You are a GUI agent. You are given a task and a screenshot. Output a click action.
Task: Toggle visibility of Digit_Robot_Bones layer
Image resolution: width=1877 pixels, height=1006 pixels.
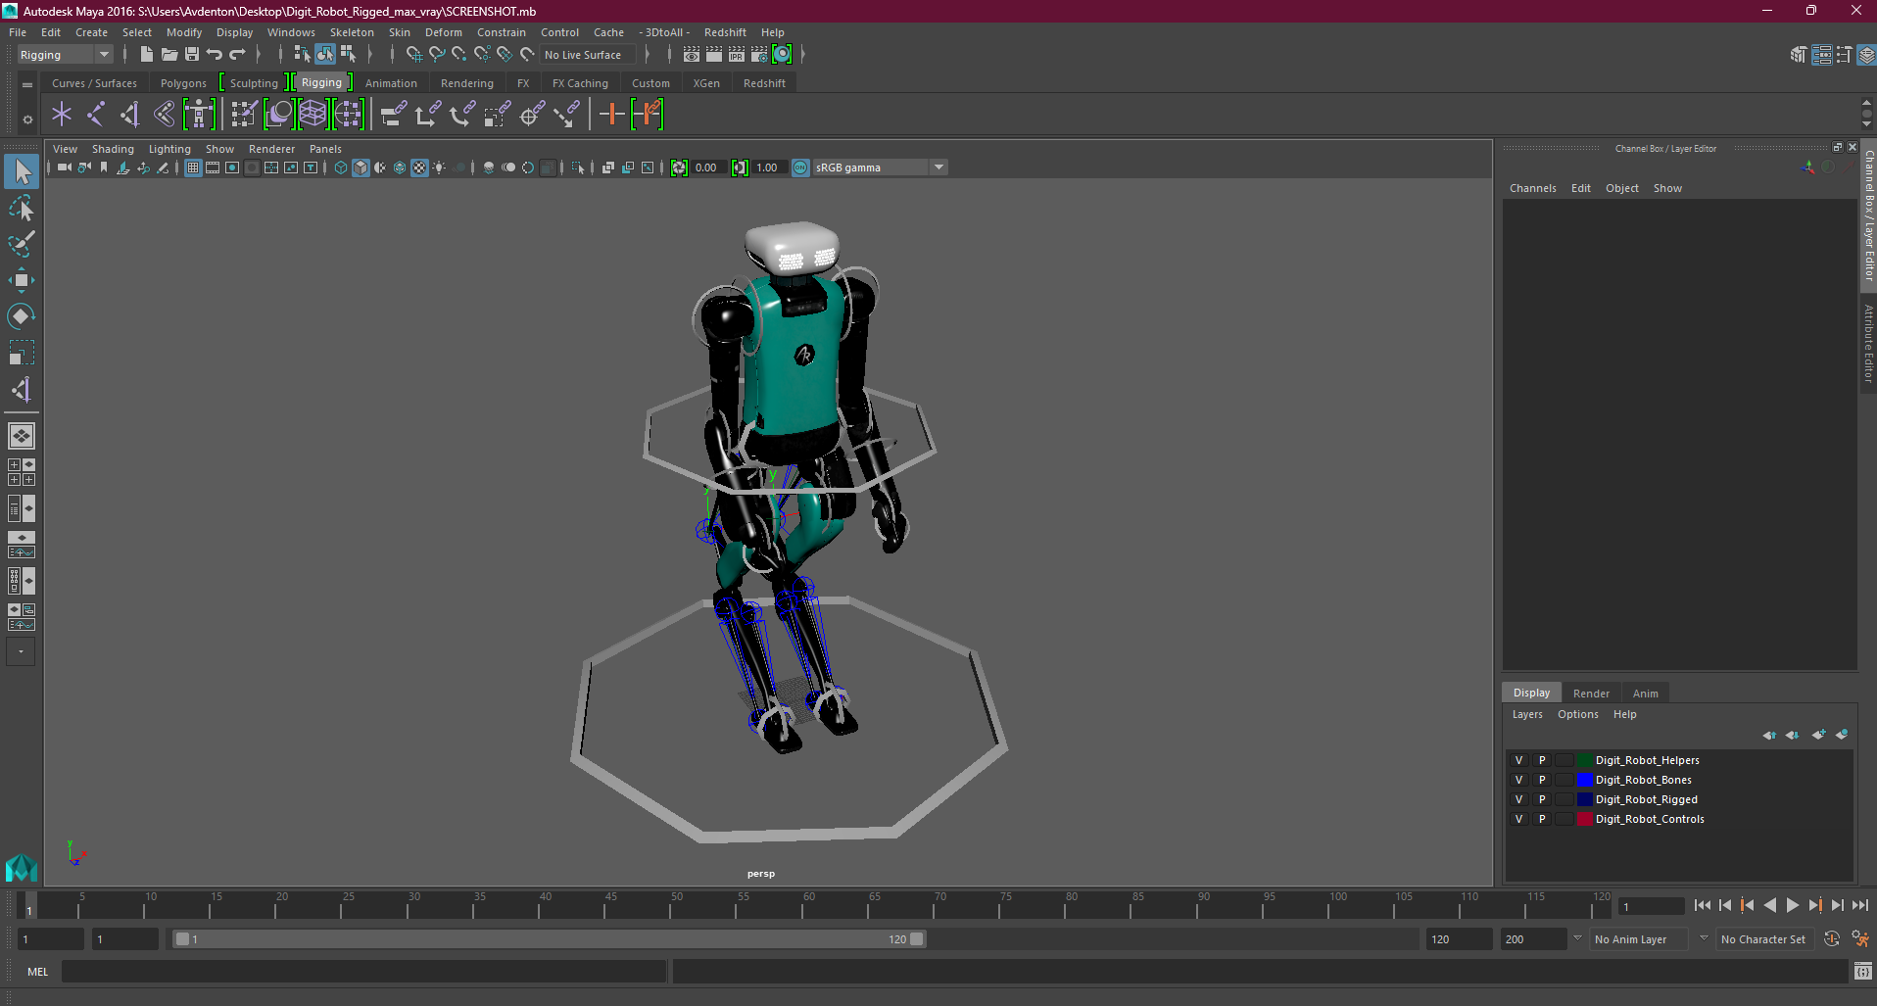(1519, 780)
